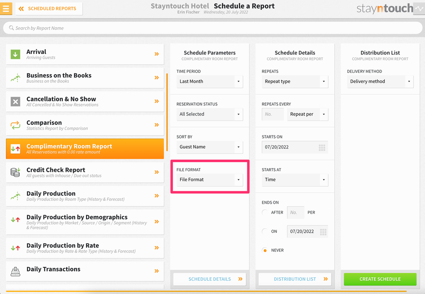
Task: Click the magnifier icon in search bar
Action: pyautogui.click(x=12, y=28)
